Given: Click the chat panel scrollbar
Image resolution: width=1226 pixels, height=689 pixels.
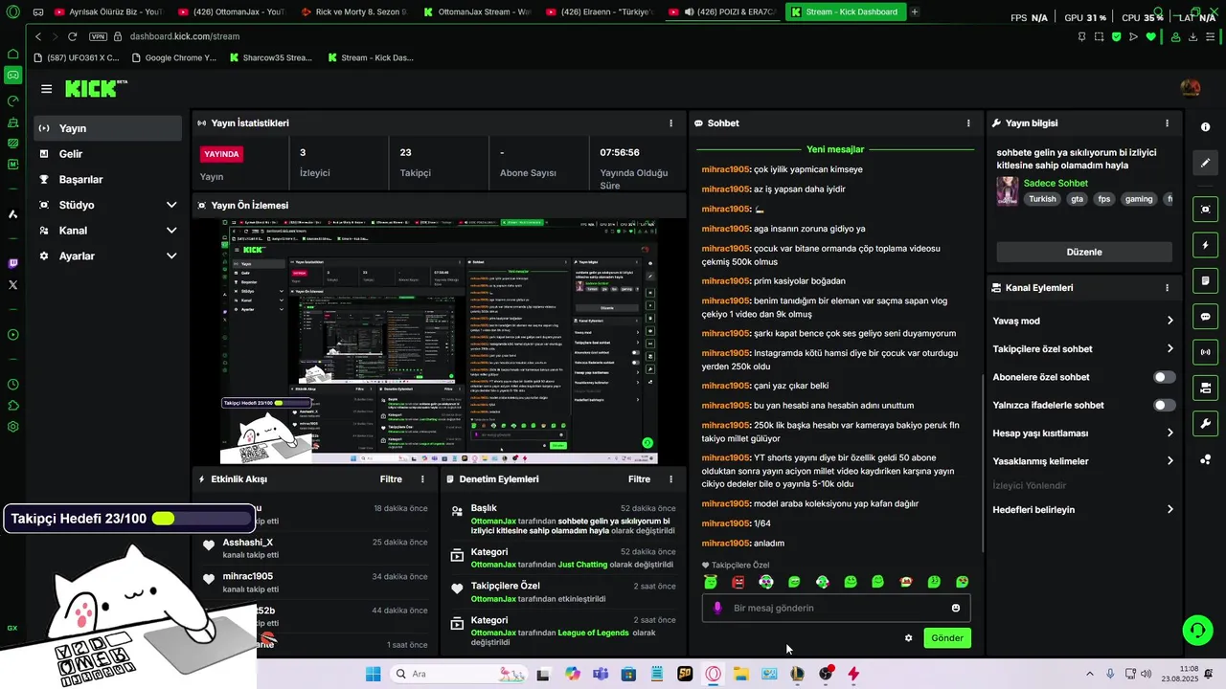Looking at the screenshot, I should click(x=982, y=461).
